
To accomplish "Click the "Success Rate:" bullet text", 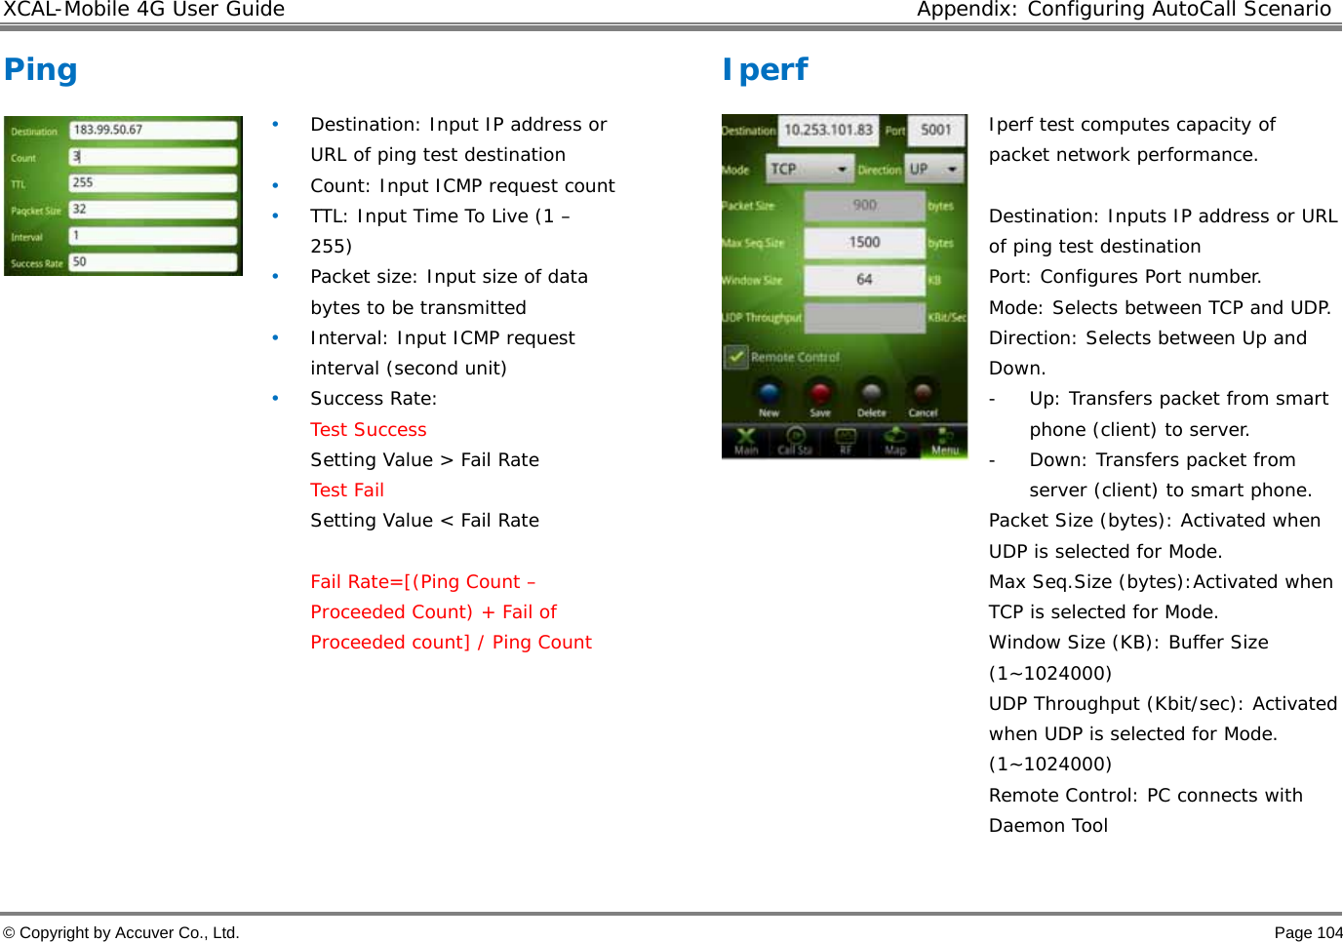I will (374, 398).
